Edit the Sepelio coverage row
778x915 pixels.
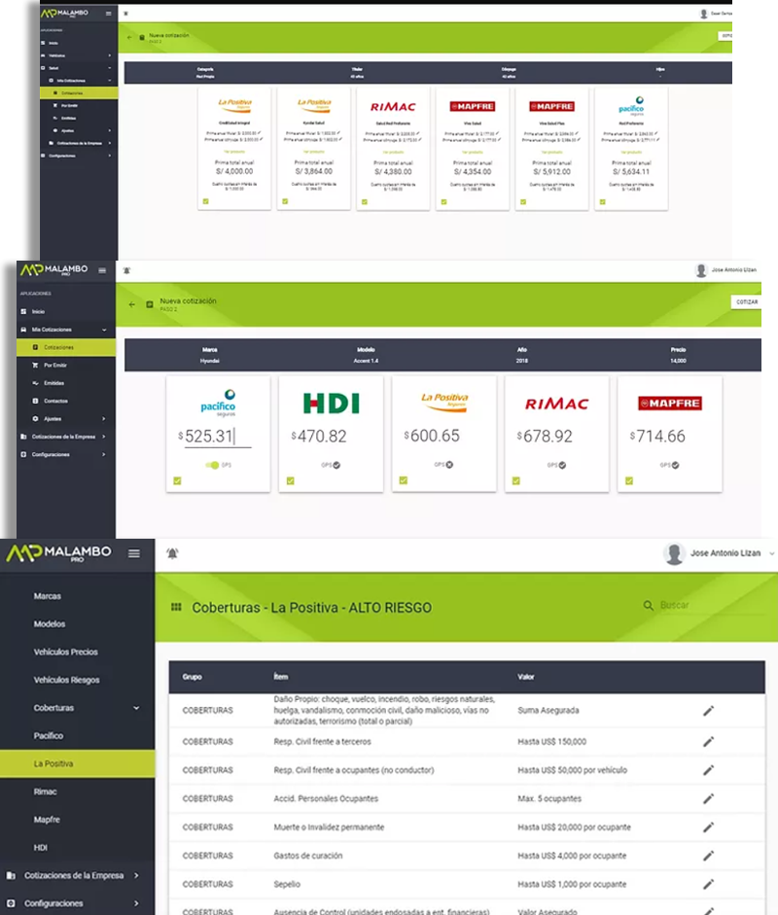(708, 885)
